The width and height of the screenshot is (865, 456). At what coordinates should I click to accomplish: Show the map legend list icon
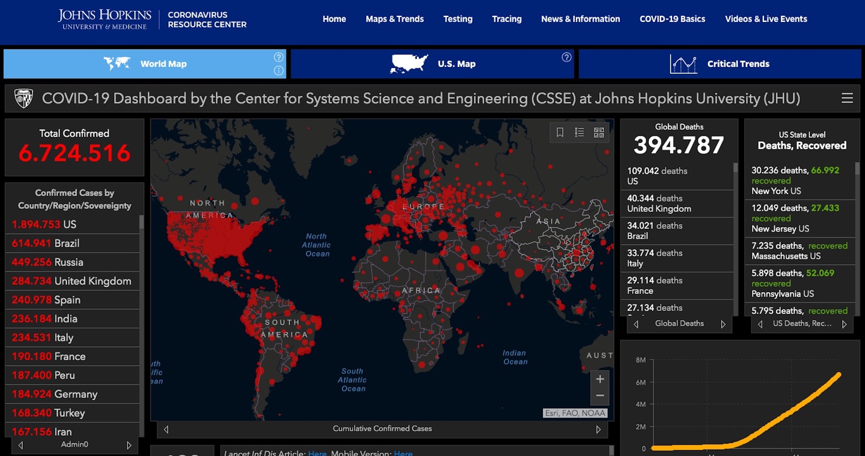pyautogui.click(x=579, y=132)
